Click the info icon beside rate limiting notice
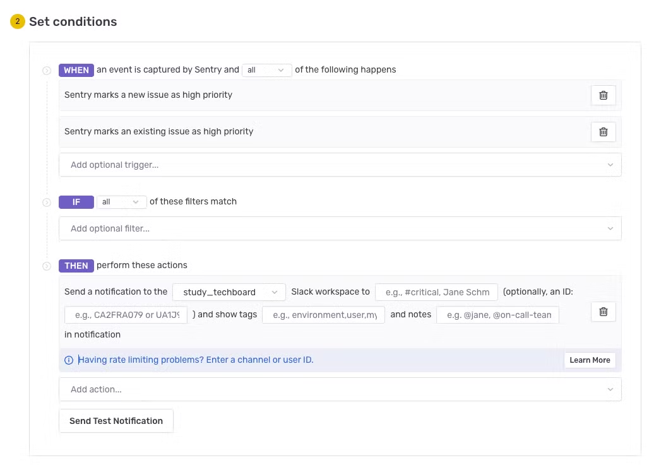The image size is (666, 470). 69,360
